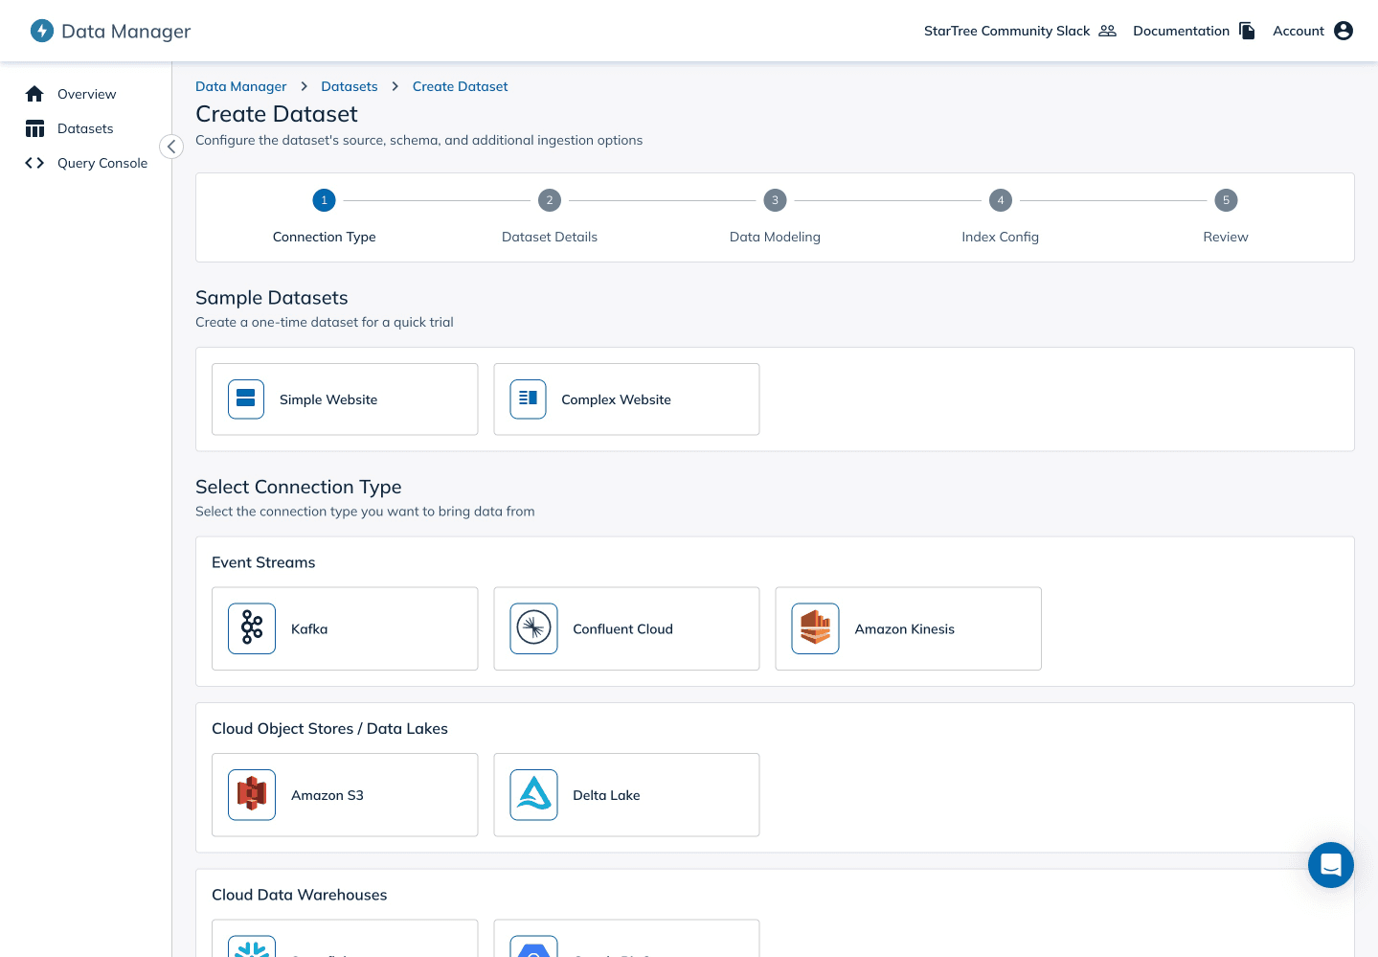Open the Query Console from the sidebar
The width and height of the screenshot is (1378, 957).
pyautogui.click(x=34, y=163)
